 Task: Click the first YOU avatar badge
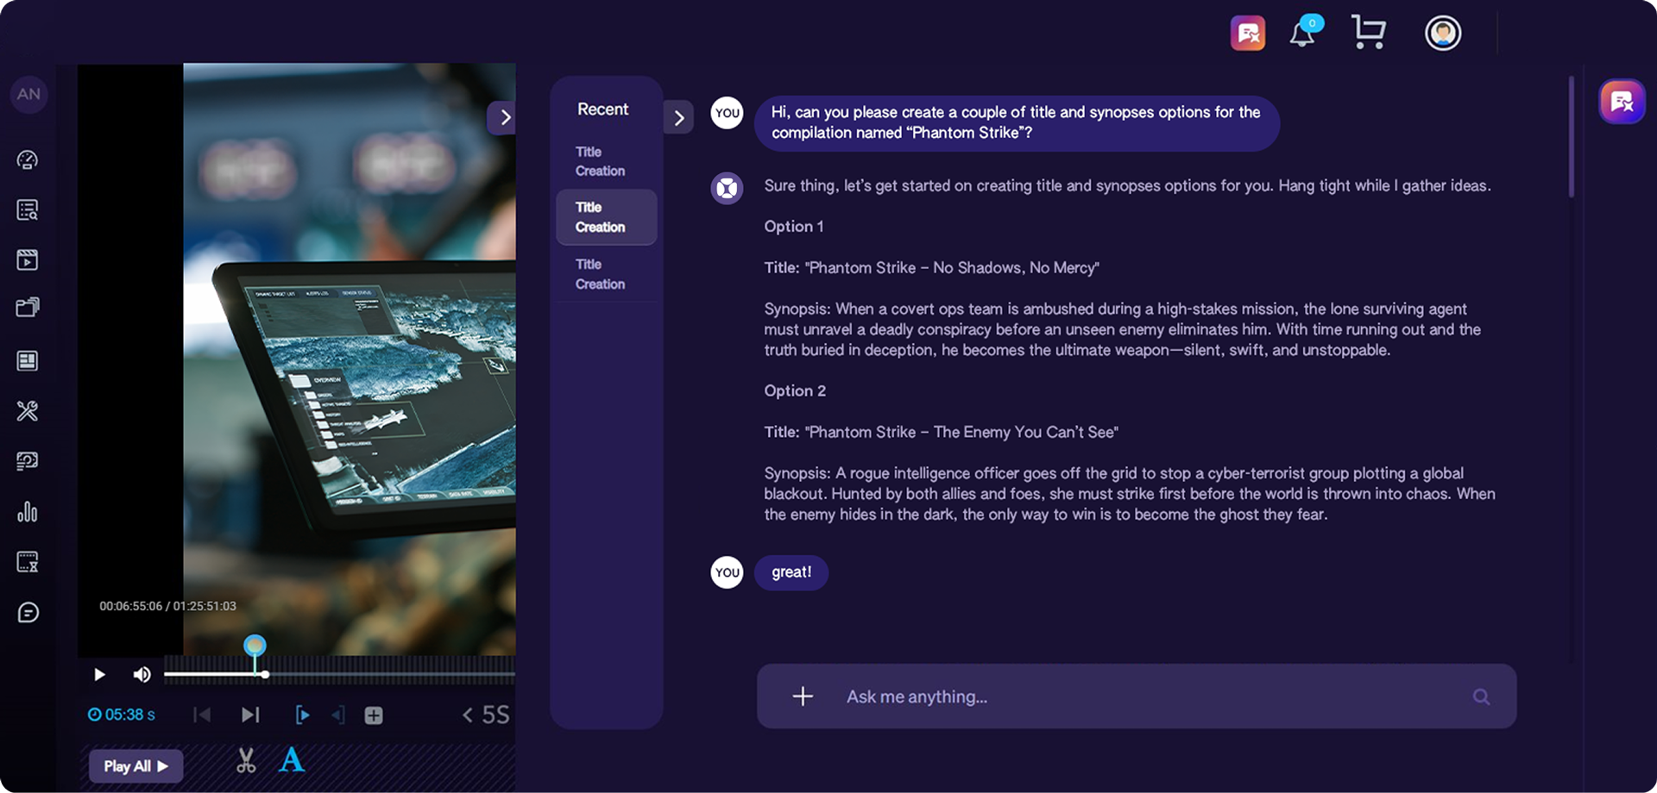tap(727, 113)
